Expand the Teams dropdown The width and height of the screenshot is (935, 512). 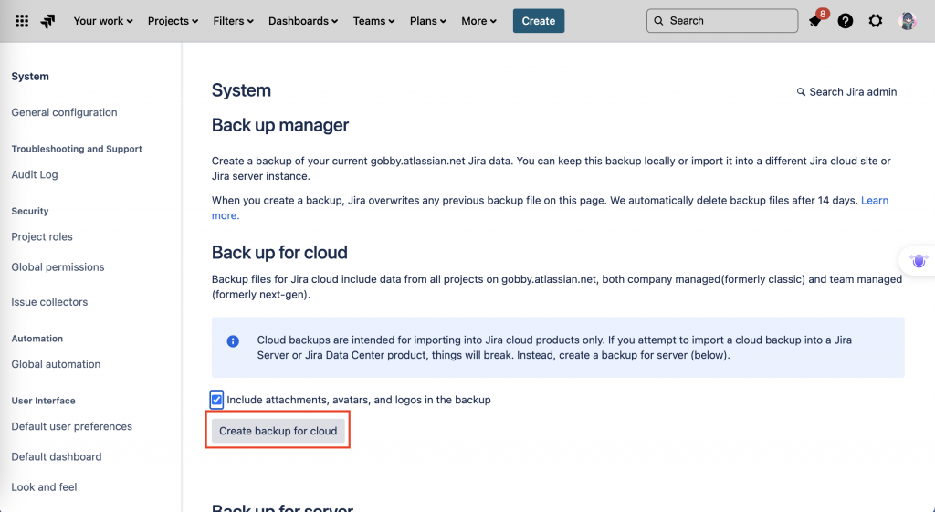[373, 21]
